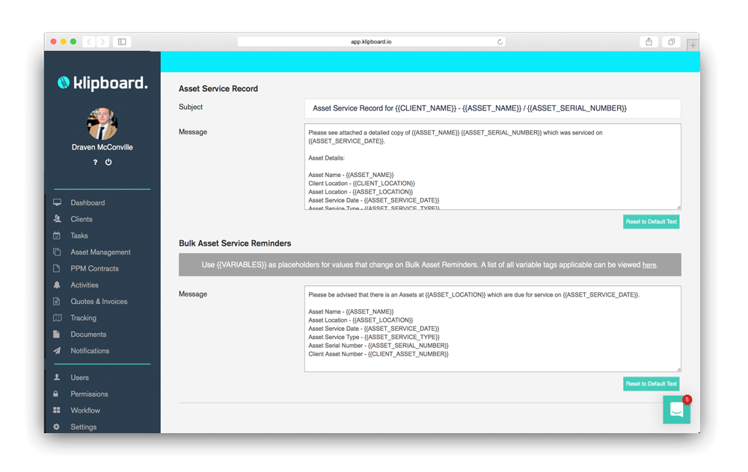
Task: Click the browser new tab plus icon
Action: (x=693, y=46)
